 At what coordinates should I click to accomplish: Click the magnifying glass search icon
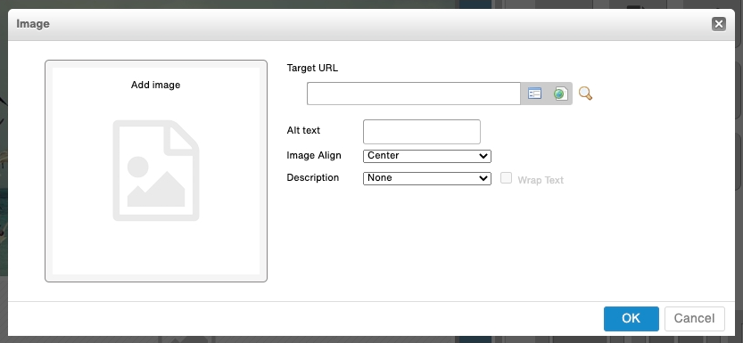pyautogui.click(x=586, y=94)
